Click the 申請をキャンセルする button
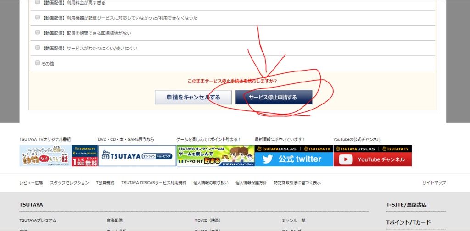 pyautogui.click(x=193, y=97)
